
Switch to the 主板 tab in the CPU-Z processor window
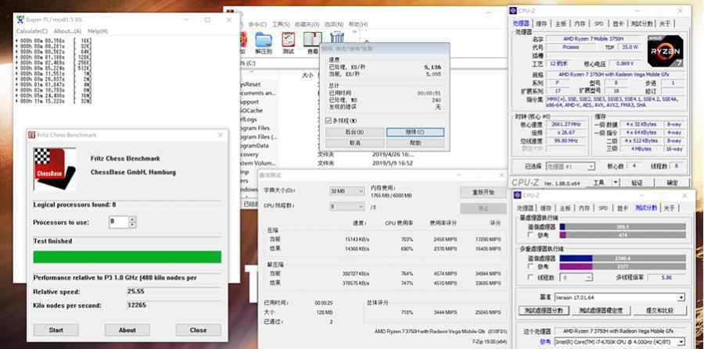pyautogui.click(x=561, y=23)
